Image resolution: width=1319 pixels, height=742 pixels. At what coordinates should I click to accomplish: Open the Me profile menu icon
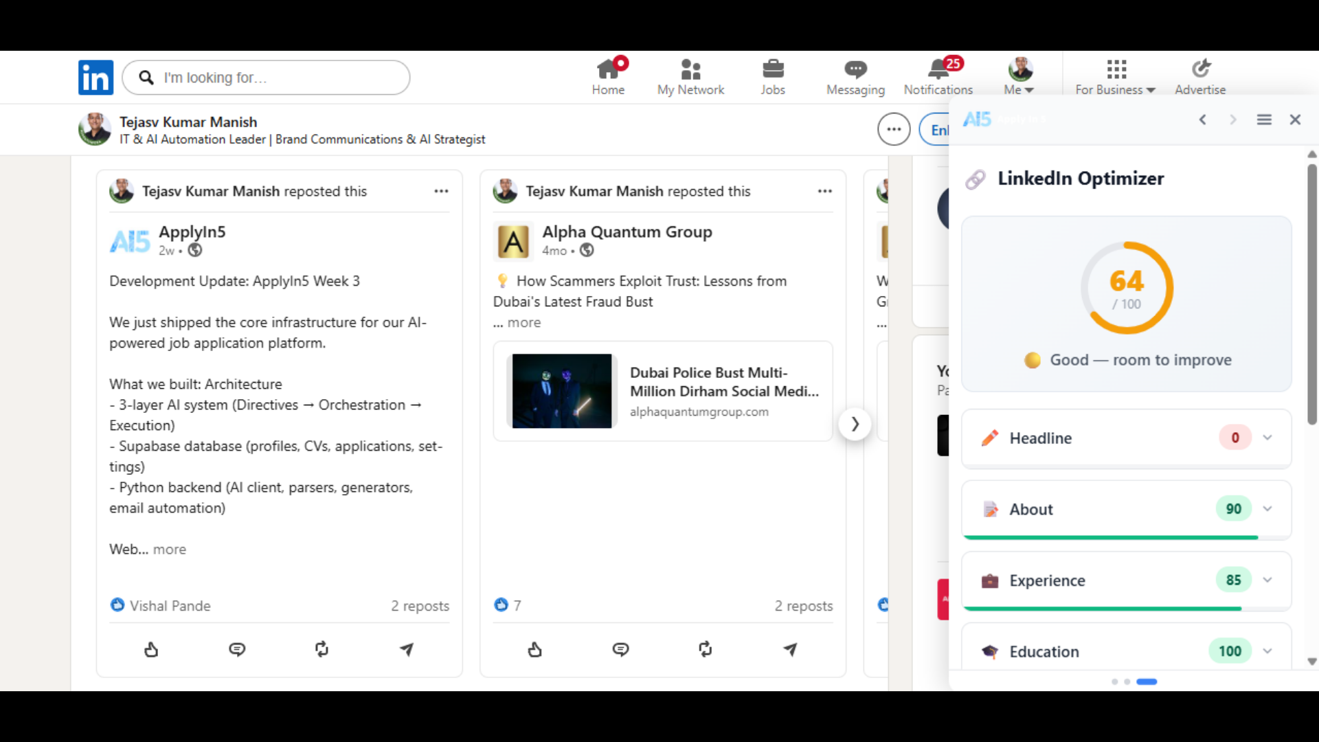(x=1019, y=70)
